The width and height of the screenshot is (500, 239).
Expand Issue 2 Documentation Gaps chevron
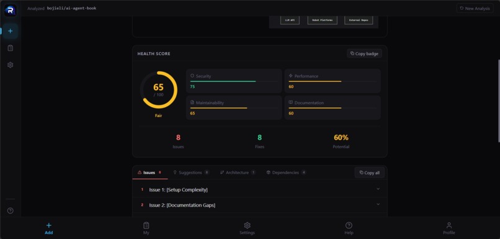point(378,204)
